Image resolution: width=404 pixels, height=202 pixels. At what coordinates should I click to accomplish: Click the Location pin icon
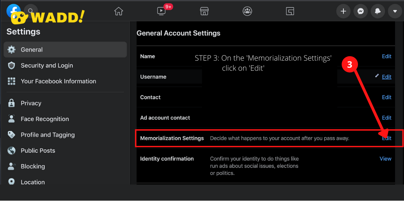(x=12, y=181)
